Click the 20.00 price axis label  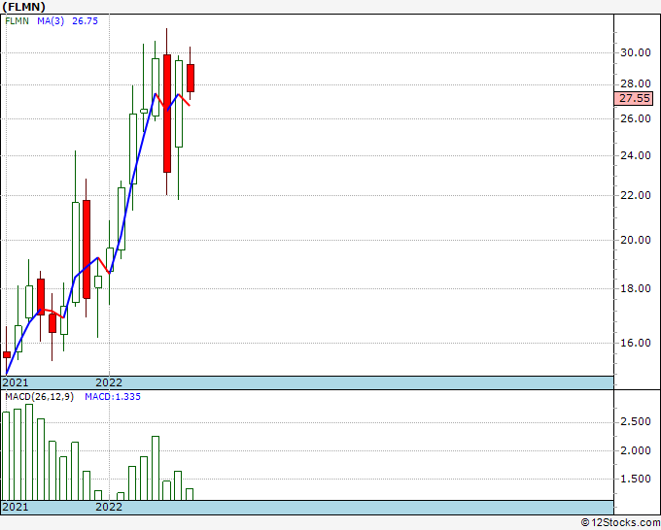636,240
